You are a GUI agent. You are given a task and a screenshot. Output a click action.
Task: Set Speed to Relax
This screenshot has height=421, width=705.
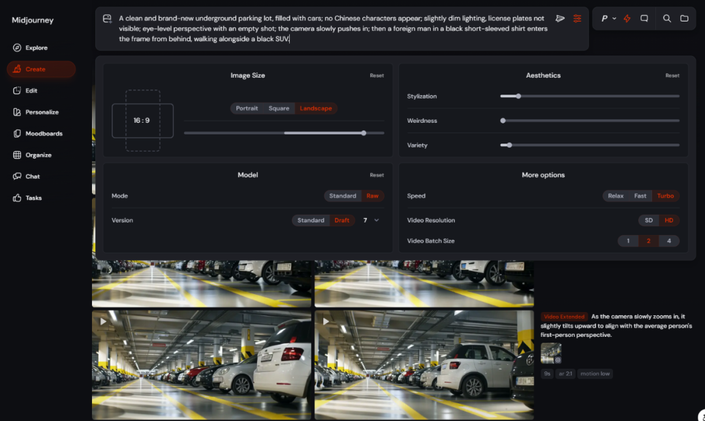(616, 196)
